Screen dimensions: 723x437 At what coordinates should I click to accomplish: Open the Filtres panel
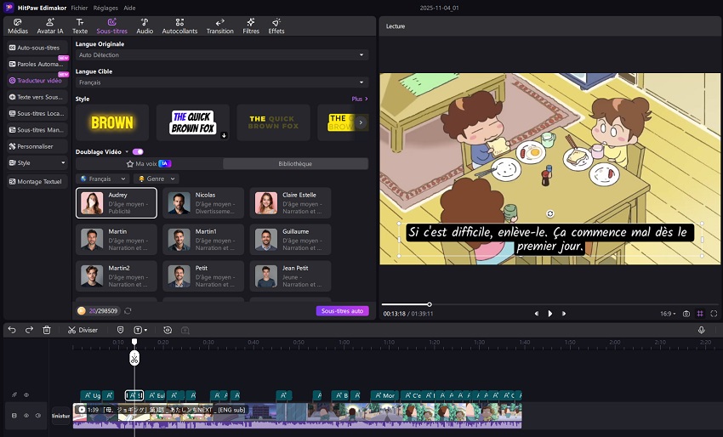(251, 26)
